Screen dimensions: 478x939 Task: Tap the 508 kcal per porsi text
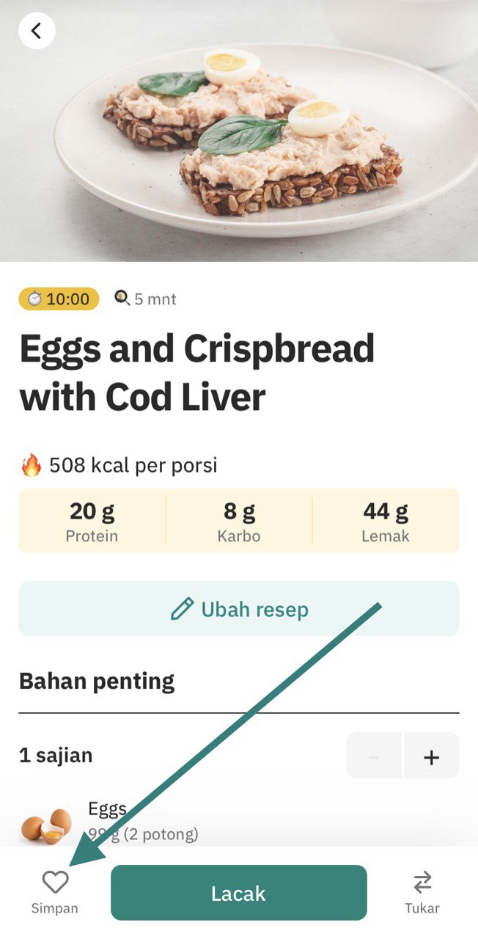133,465
